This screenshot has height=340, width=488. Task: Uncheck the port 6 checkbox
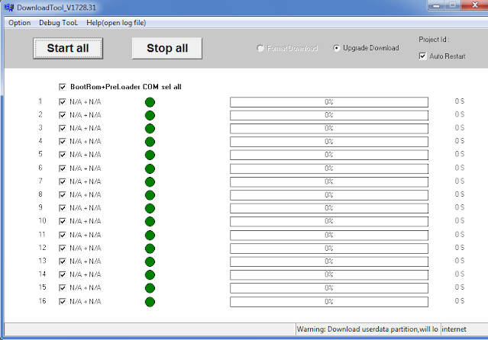63,168
